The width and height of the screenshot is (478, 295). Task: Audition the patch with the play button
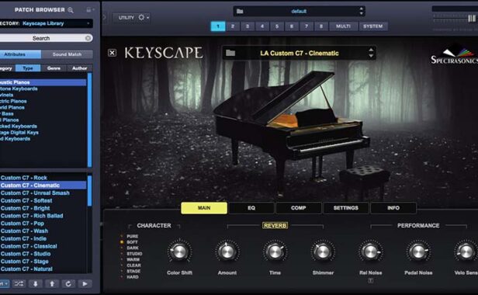coord(85,283)
